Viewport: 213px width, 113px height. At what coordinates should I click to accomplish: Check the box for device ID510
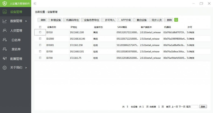40,32
